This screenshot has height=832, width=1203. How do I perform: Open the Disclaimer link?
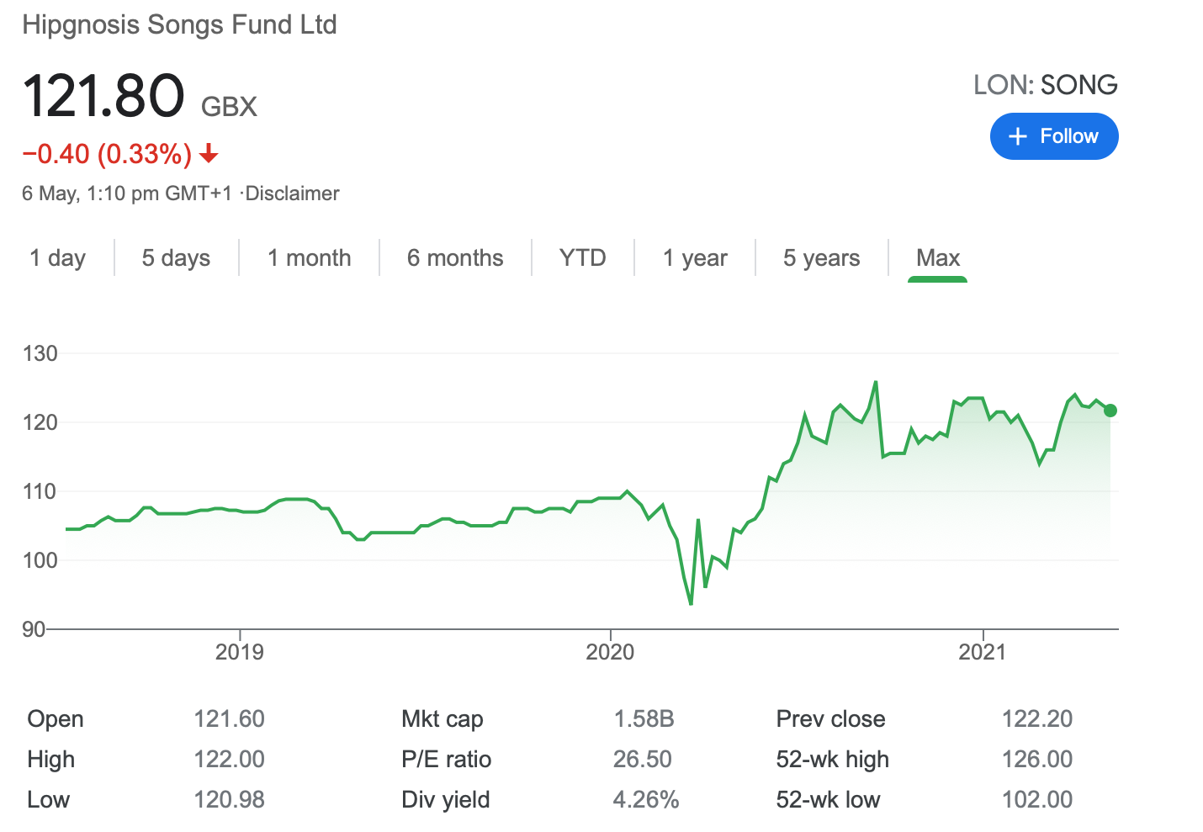click(x=292, y=193)
